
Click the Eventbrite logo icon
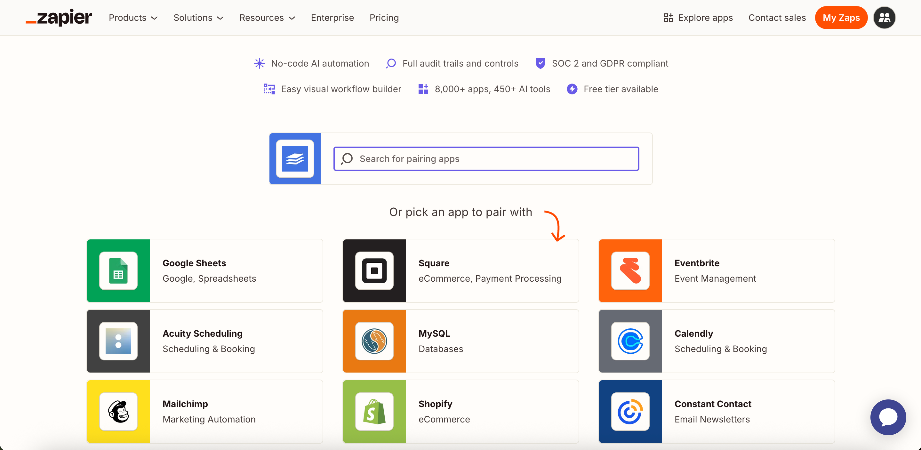click(x=630, y=271)
